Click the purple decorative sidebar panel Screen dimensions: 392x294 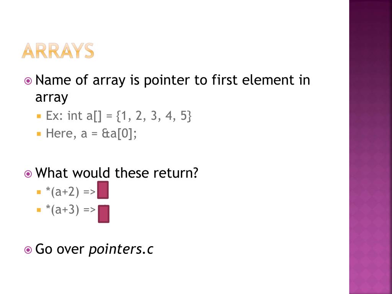click(x=371, y=147)
